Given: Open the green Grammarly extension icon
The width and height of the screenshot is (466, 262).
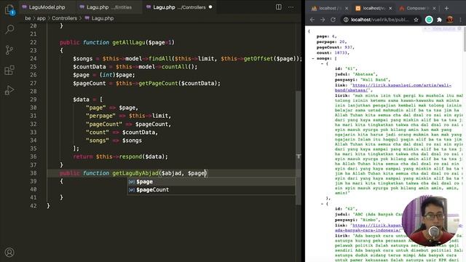Looking at the screenshot, I should (429, 20).
